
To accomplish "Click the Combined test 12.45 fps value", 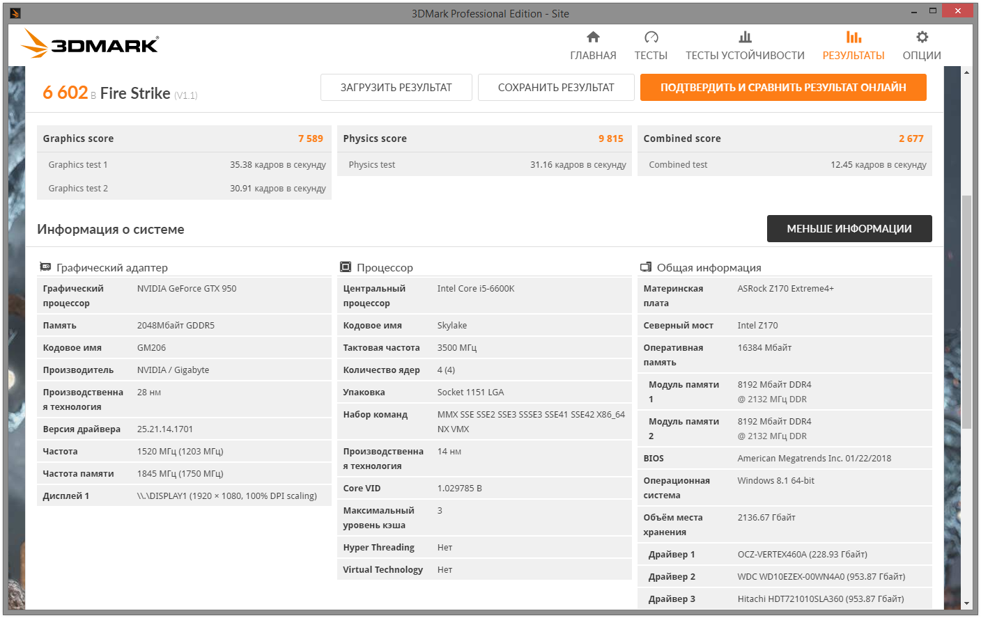I will click(879, 165).
